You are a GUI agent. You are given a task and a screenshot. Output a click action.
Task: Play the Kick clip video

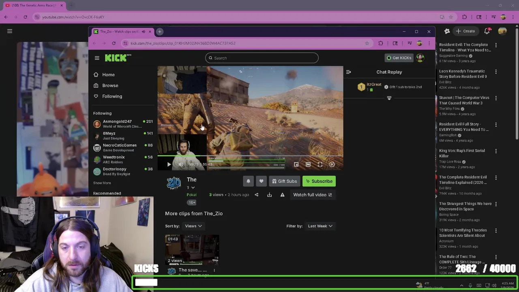pos(169,164)
